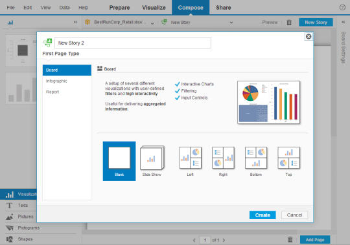The height and width of the screenshot is (245, 350).
Task: Click the chart icon in left panel header
Action: coord(10,23)
